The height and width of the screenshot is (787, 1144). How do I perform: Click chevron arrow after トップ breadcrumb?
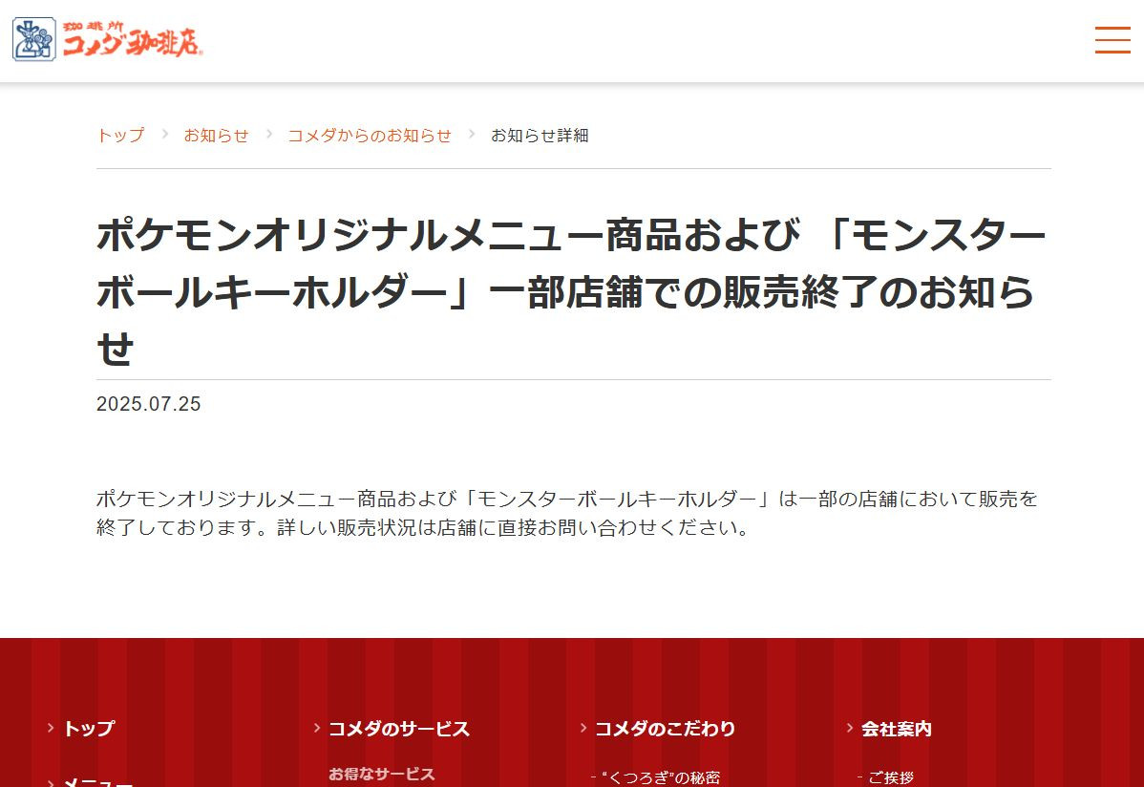click(165, 135)
